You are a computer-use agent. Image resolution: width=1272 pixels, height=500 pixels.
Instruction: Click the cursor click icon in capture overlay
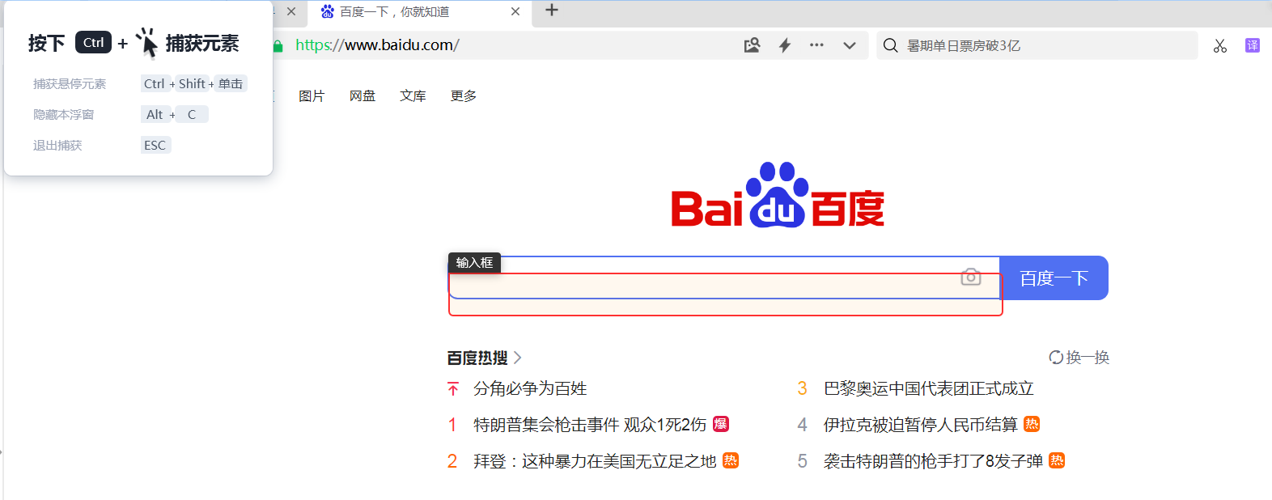147,43
